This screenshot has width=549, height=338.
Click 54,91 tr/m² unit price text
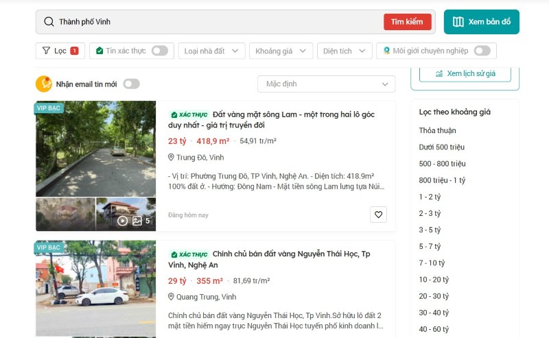pos(258,141)
